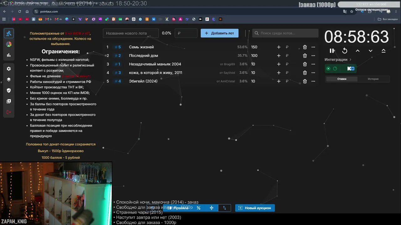Screen dimensions: 401x225
Task: Delete the Последний дом lot
Action: click(x=305, y=56)
